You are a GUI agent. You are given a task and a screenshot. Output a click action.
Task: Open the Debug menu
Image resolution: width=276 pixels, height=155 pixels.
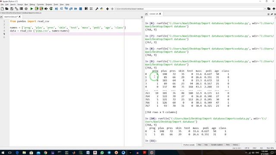coord(32,4)
